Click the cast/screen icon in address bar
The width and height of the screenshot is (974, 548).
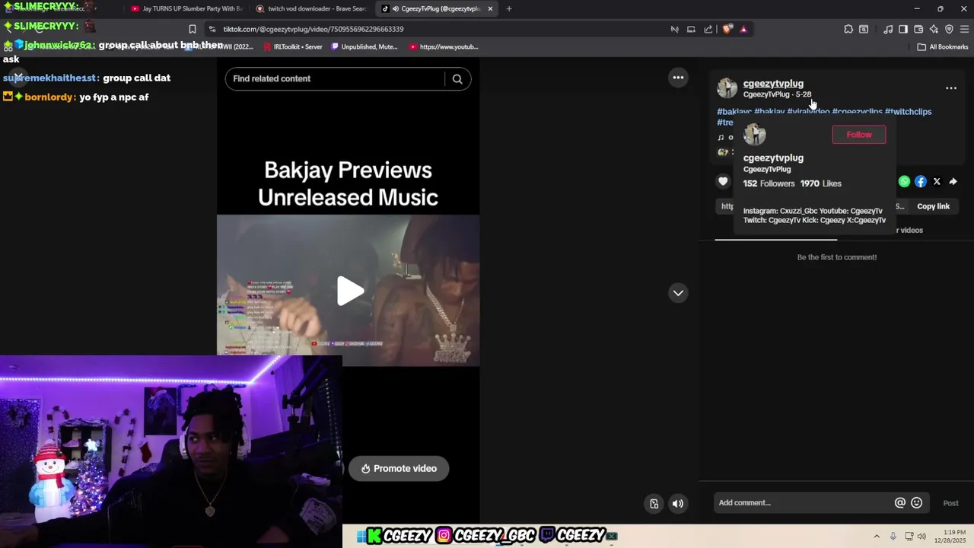point(691,29)
